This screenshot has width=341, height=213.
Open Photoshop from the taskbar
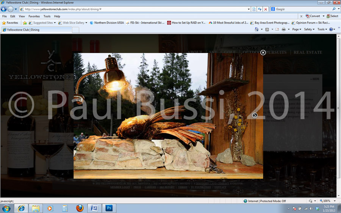point(109,208)
